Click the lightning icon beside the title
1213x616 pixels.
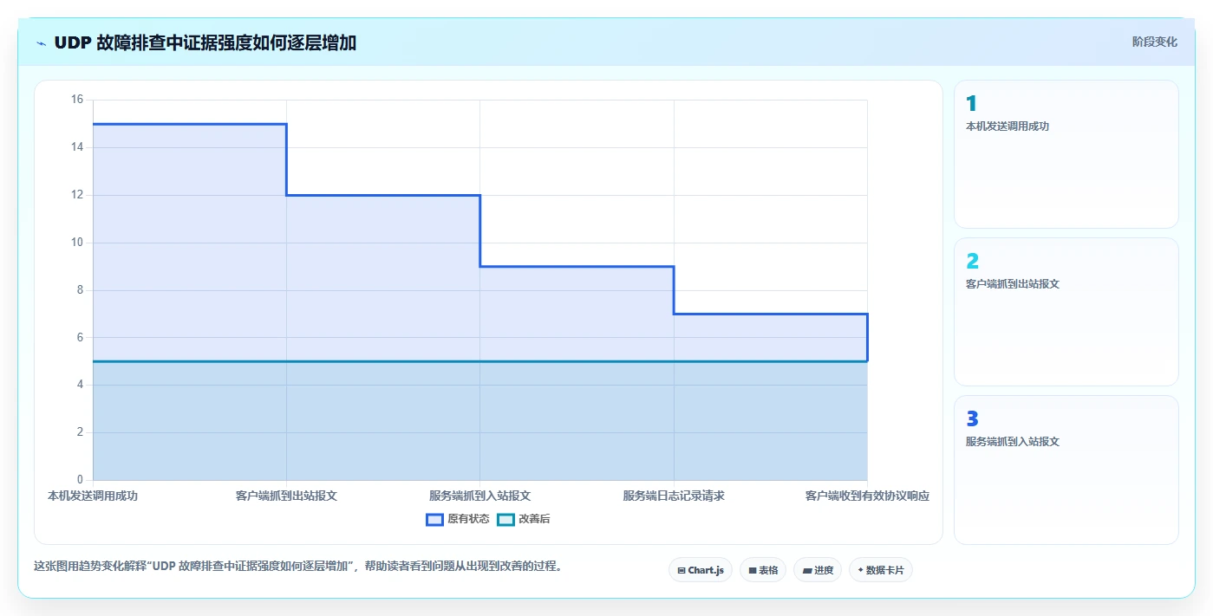click(41, 43)
